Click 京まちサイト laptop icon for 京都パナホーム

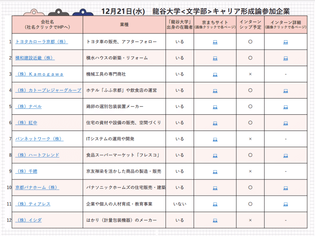coord(215,188)
